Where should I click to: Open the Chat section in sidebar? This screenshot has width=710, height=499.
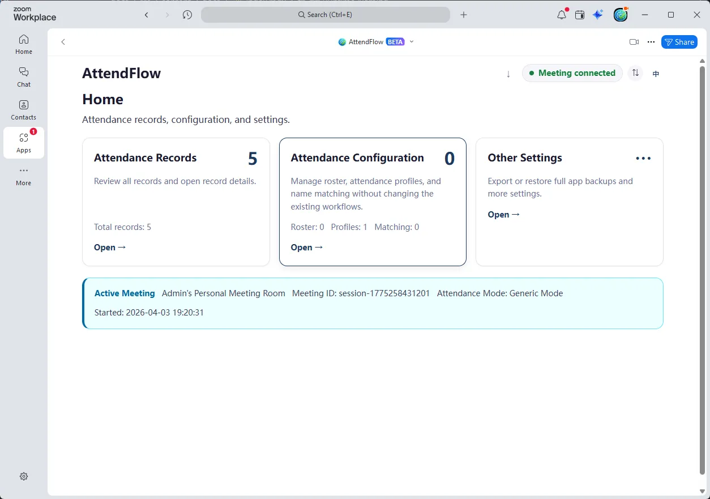pos(24,77)
